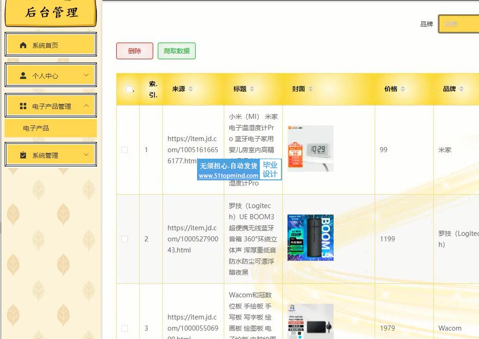Viewport: 479px width, 339px height.
Task: Check the row 3 checkbox for Wacom
Action: pos(125,328)
